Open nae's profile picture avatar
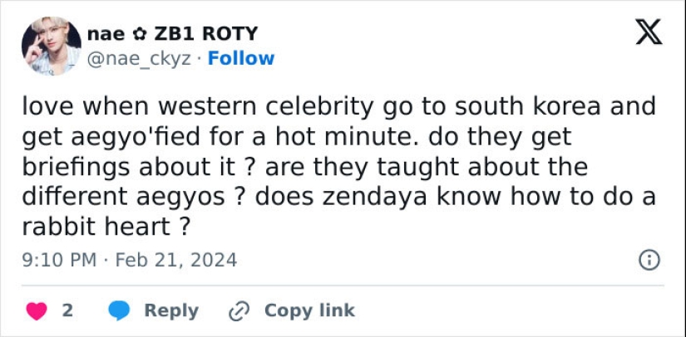 click(x=51, y=46)
